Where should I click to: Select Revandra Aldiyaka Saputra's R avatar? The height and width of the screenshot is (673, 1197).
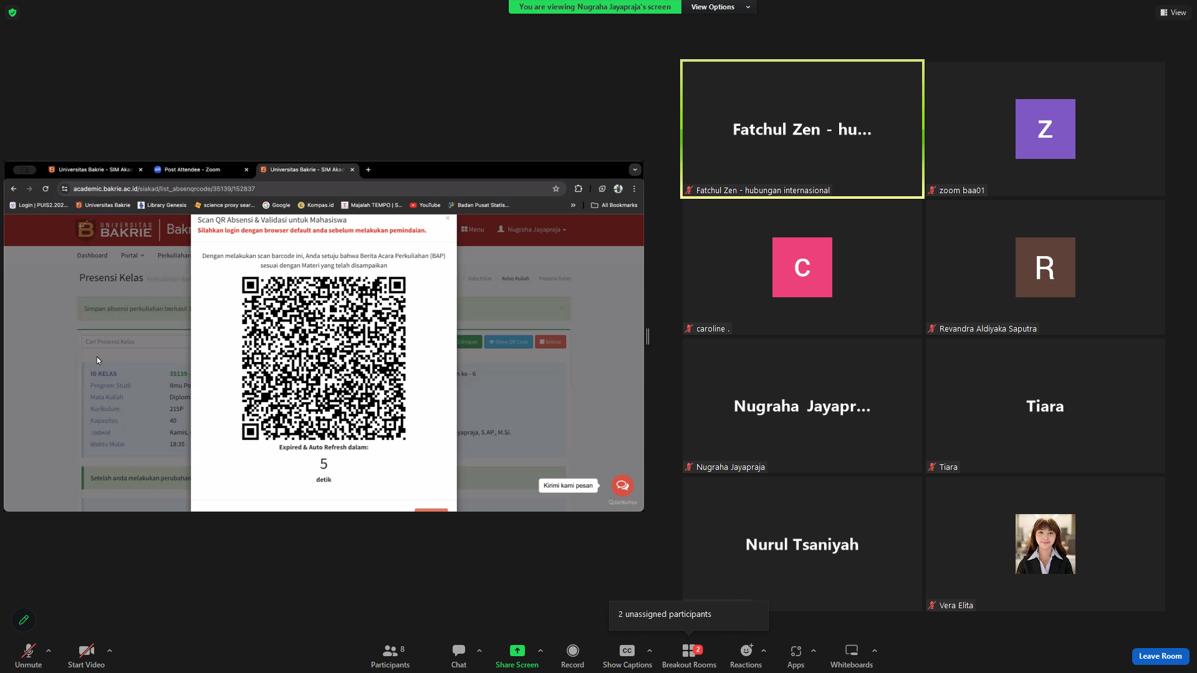point(1045,267)
